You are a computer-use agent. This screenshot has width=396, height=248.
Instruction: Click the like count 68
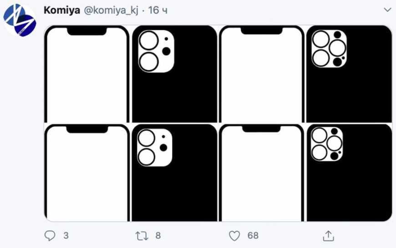coord(253,235)
